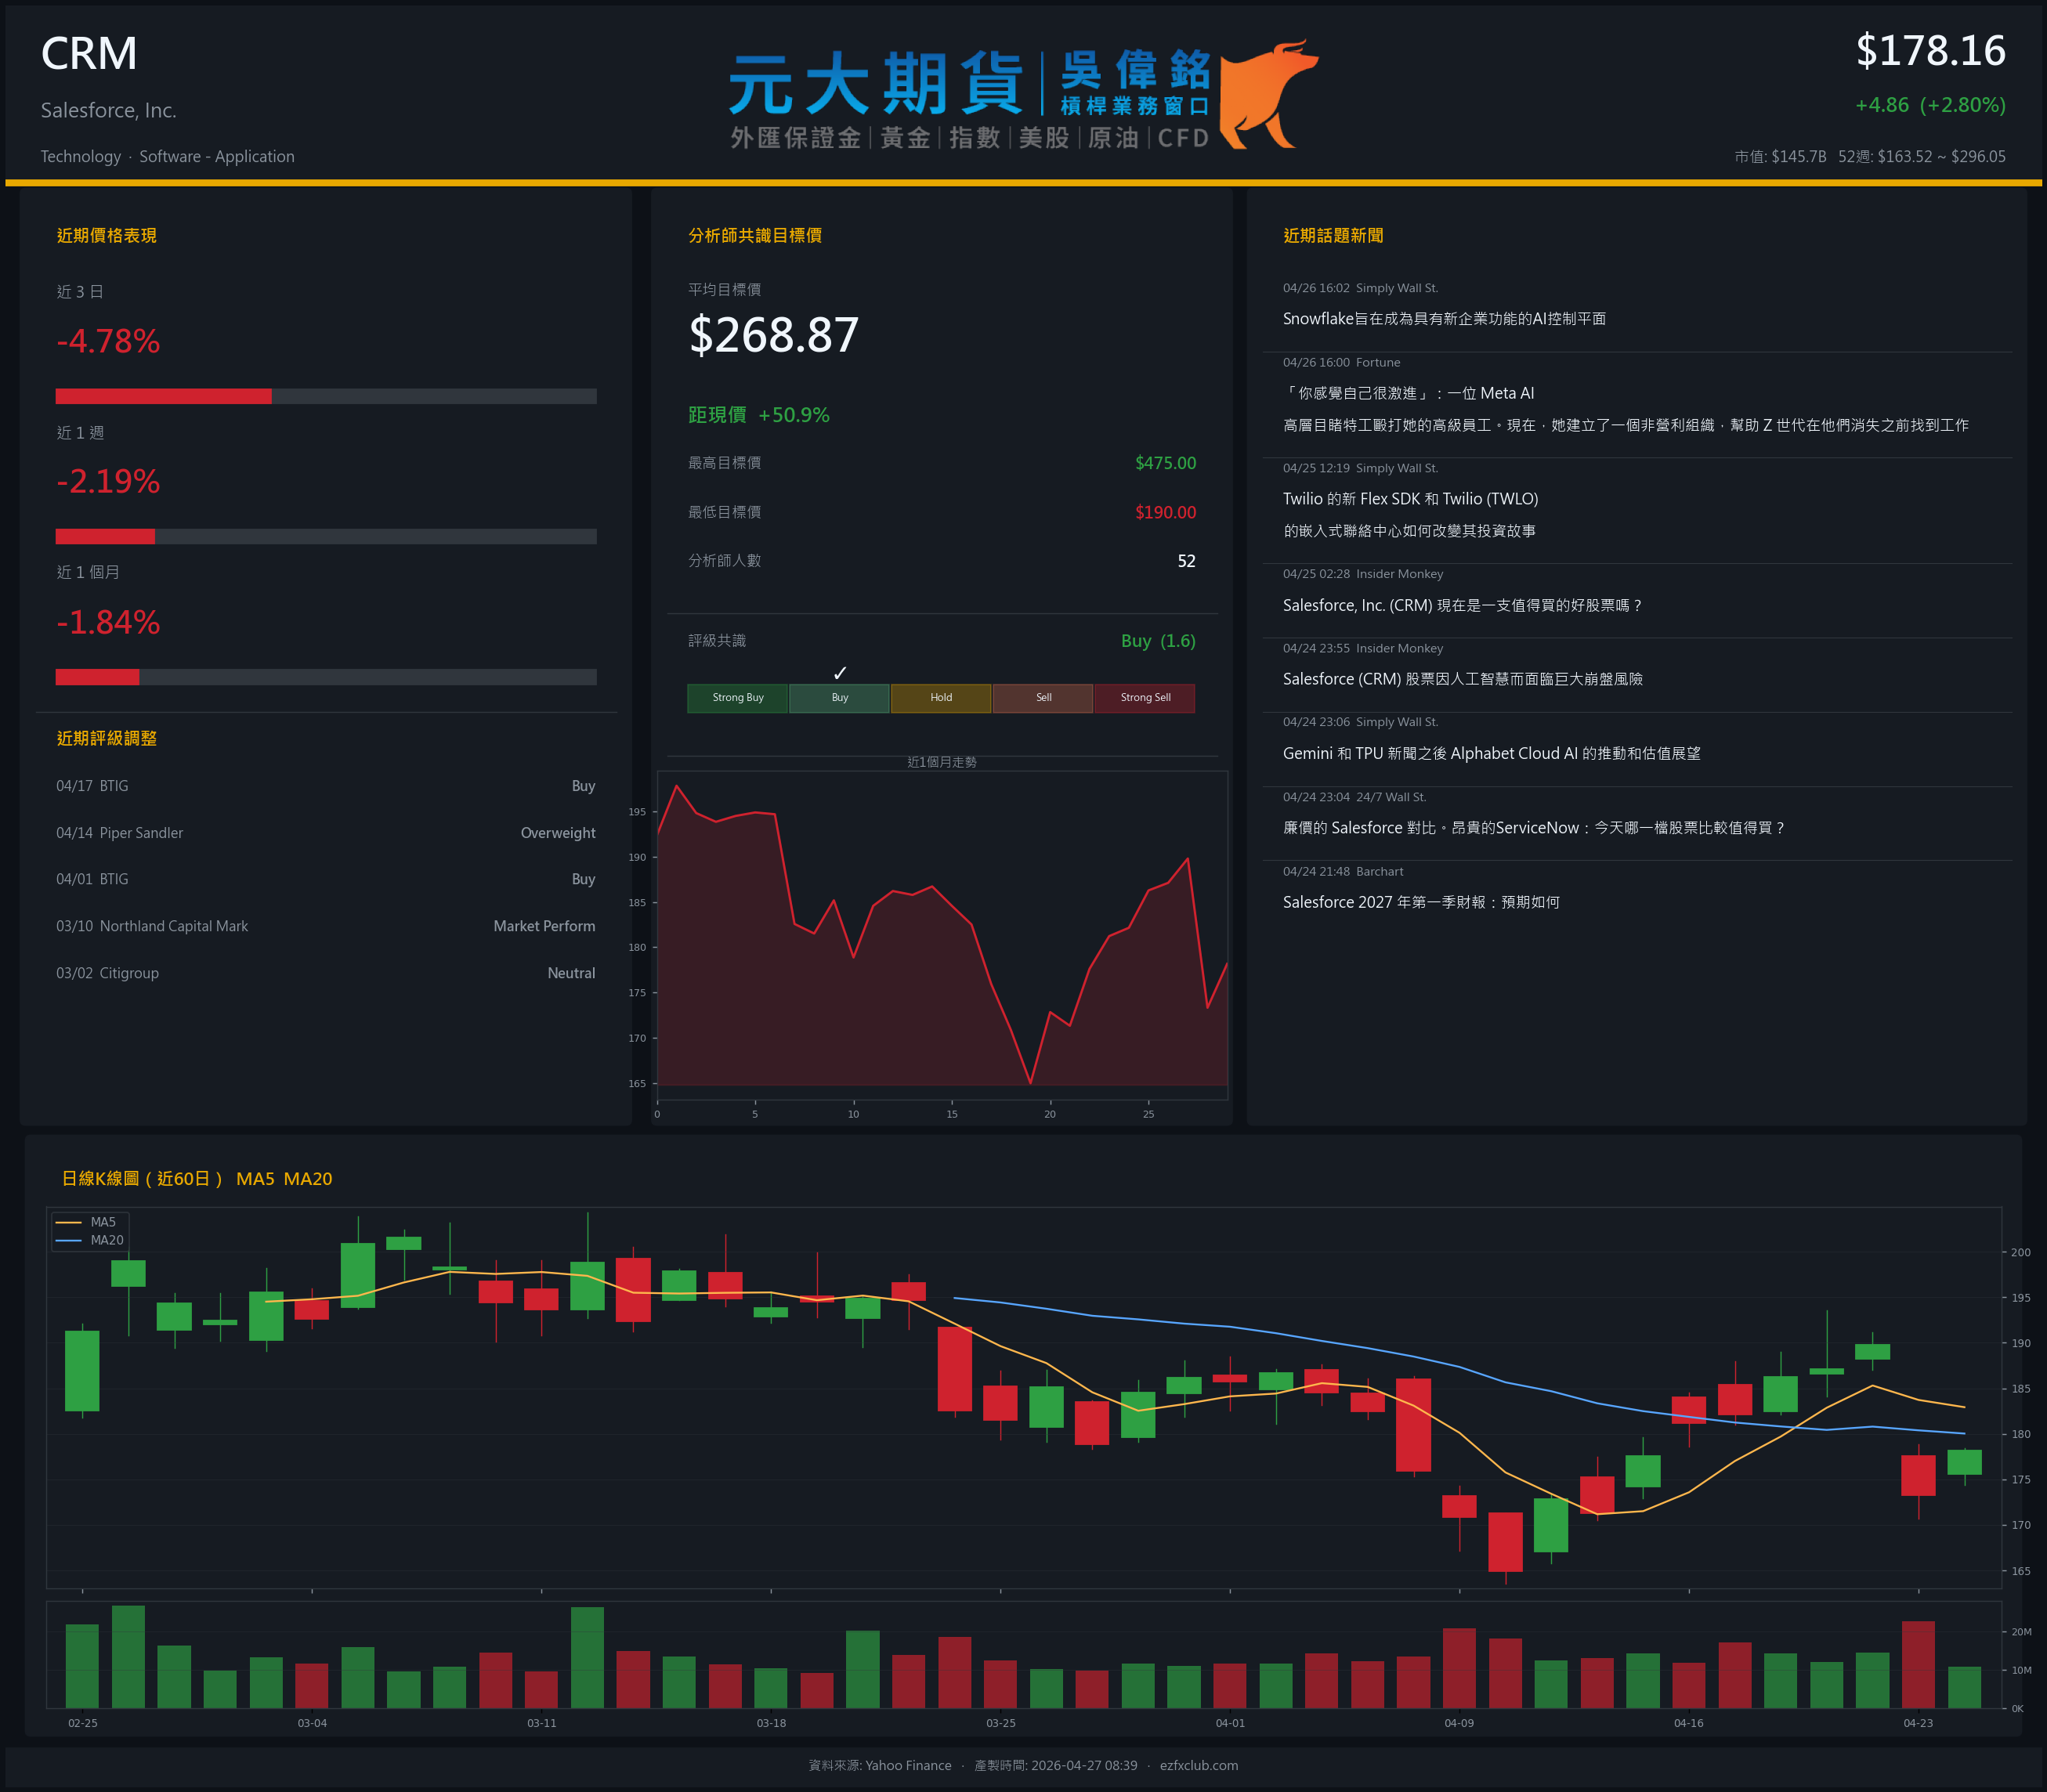Open the Snowflake AI control plane headline
This screenshot has width=2047, height=1792.
pyautogui.click(x=1444, y=319)
